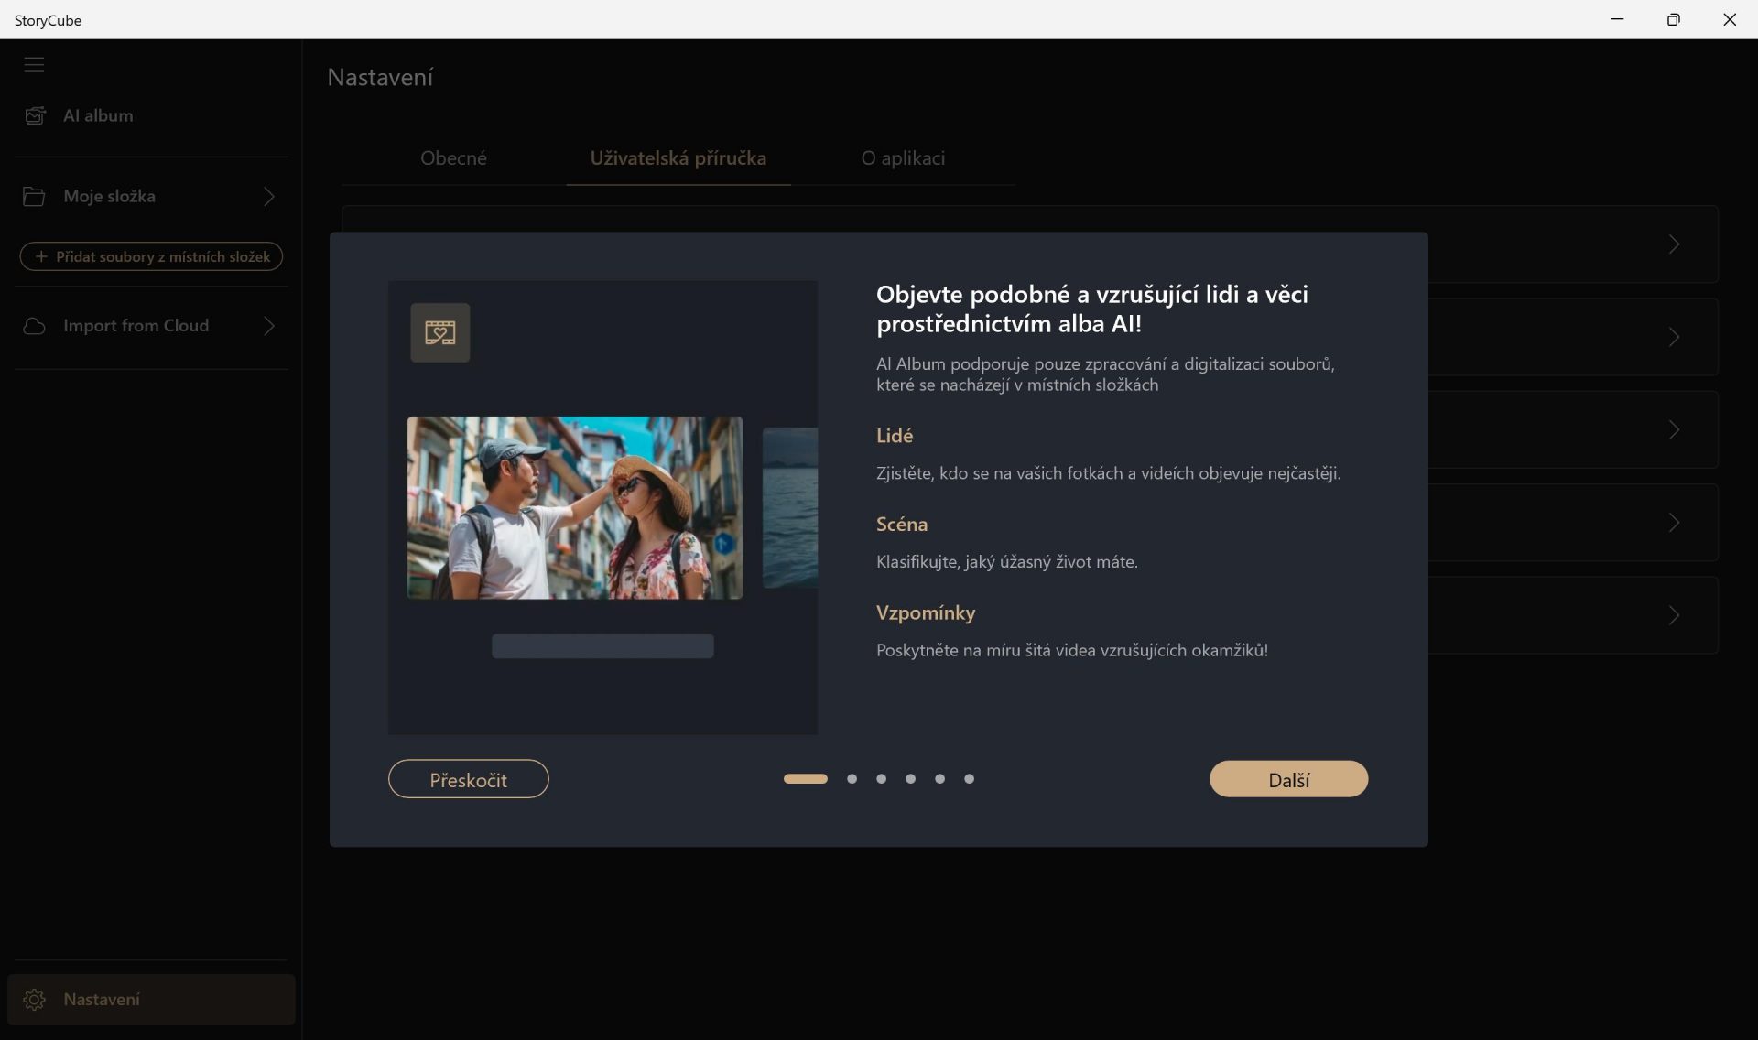Open first guide row chevron at right

[x=1674, y=244]
